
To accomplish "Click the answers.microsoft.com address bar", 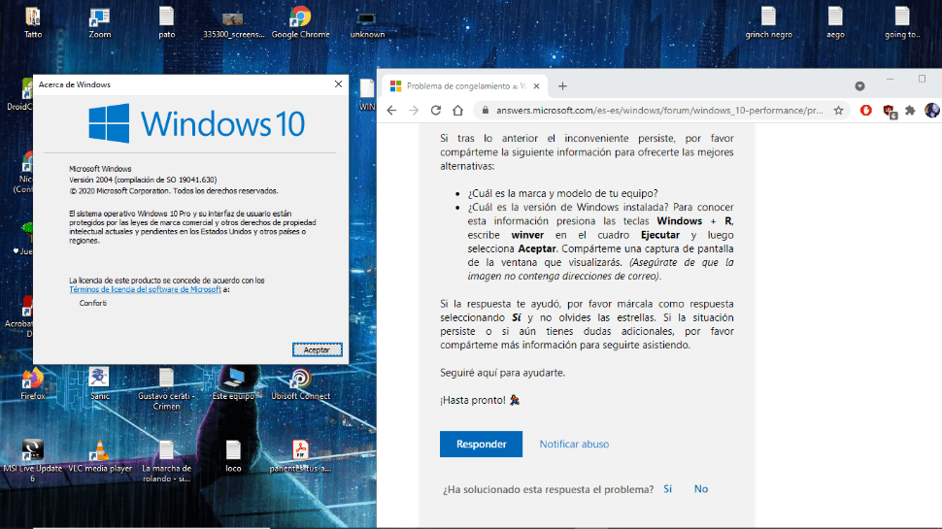I will [659, 111].
